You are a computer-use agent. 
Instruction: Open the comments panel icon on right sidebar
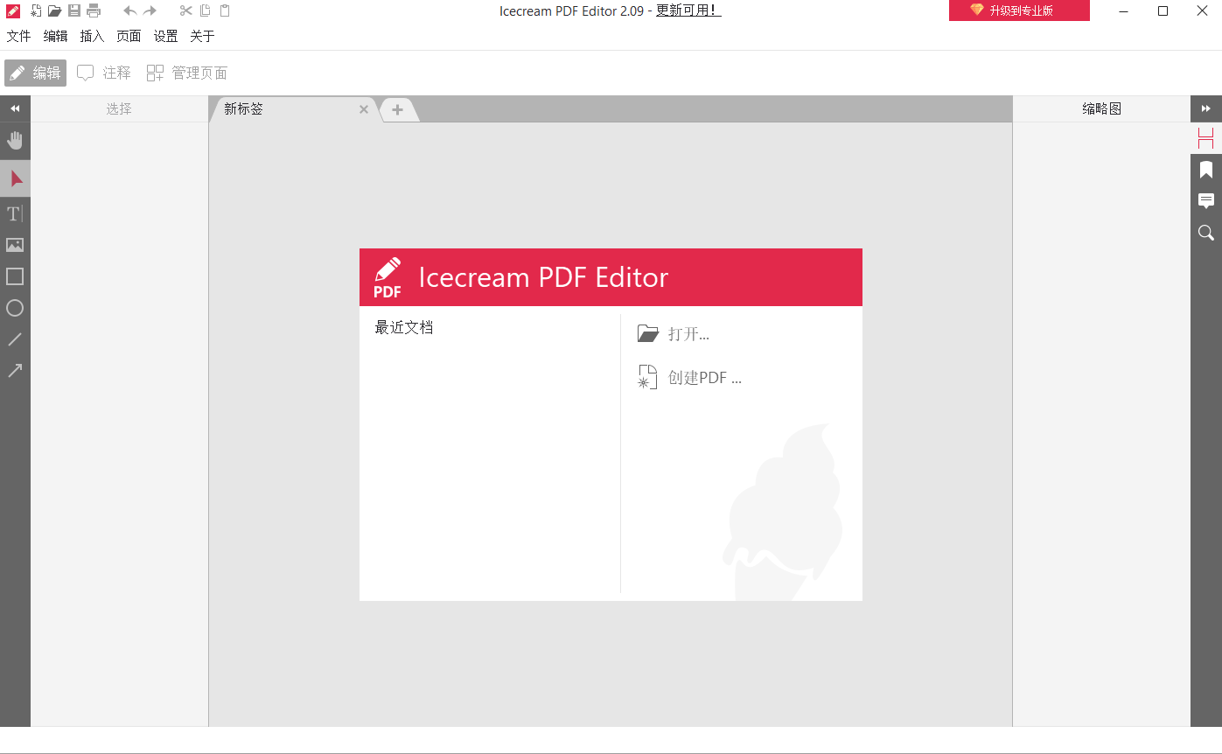click(x=1206, y=201)
